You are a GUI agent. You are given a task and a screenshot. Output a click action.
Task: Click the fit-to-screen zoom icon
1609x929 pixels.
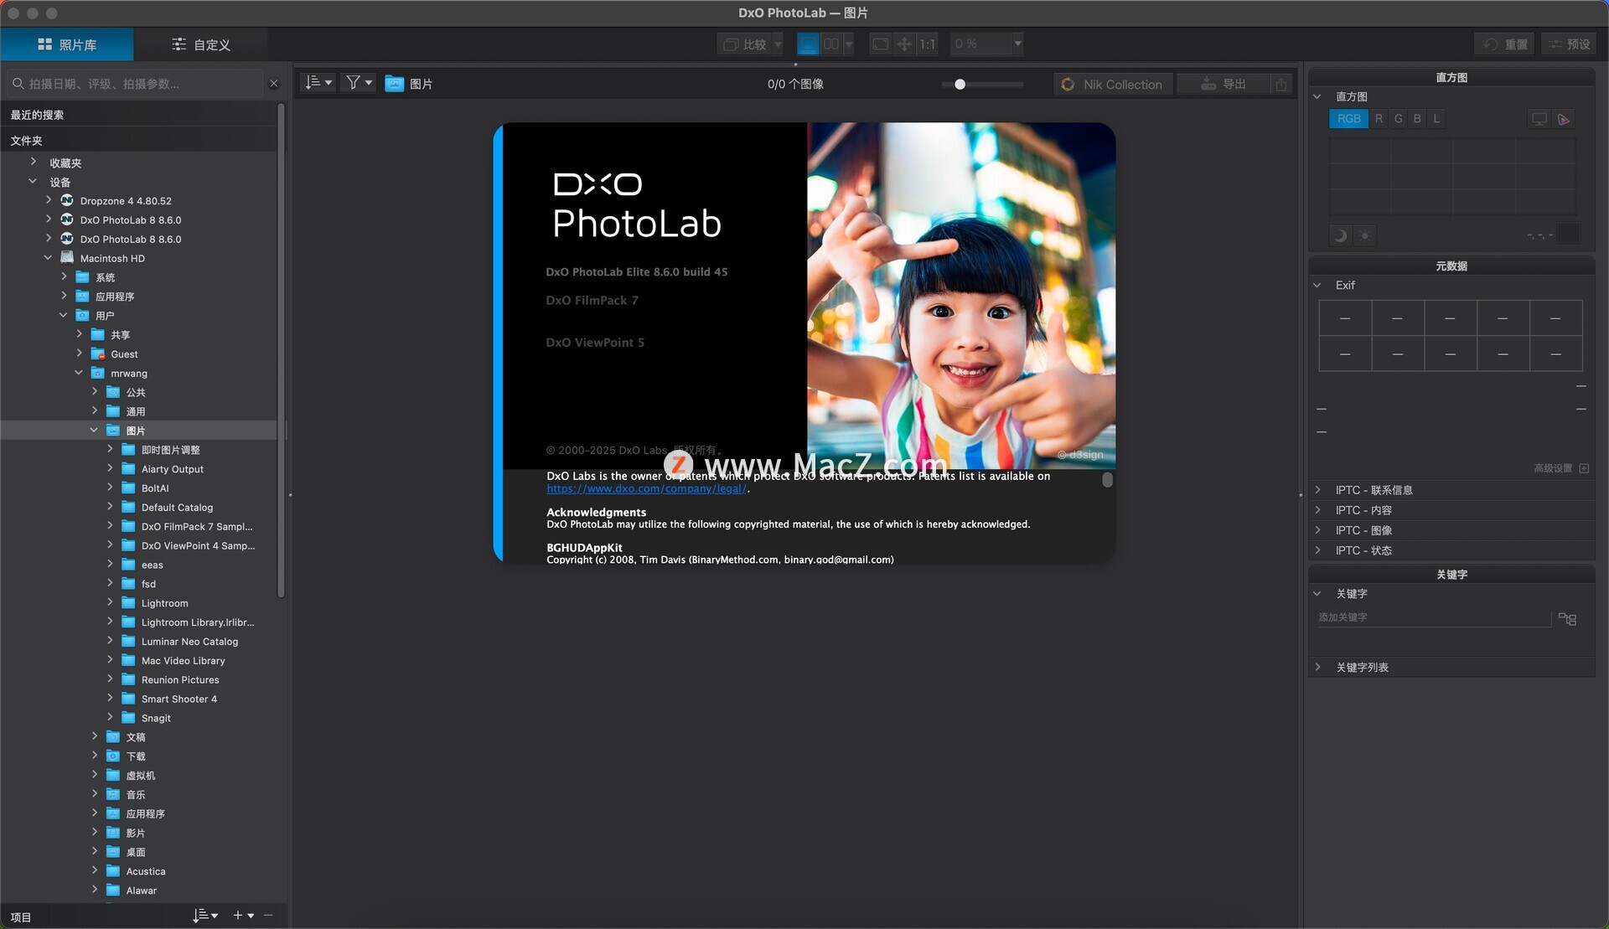tap(880, 44)
